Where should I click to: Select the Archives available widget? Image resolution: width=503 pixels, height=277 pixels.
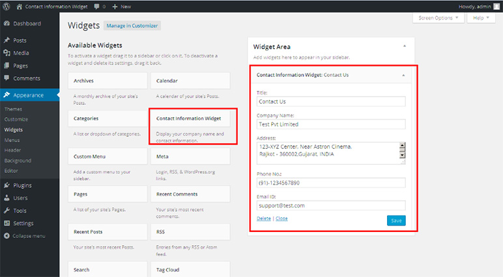108,81
